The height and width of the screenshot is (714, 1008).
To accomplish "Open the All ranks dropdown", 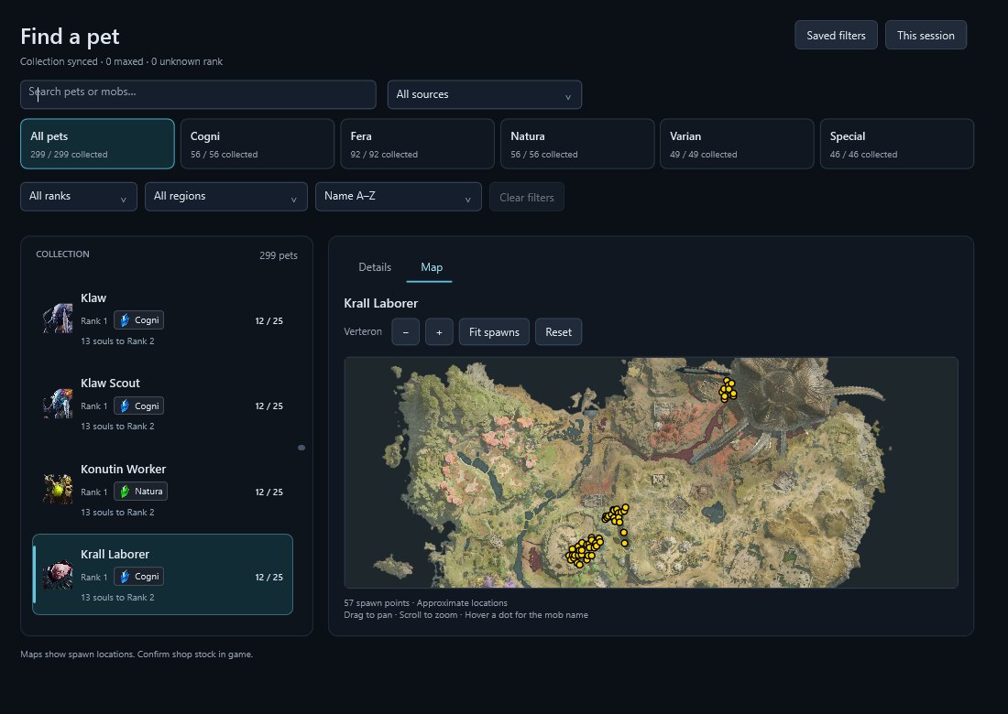I will [x=79, y=197].
